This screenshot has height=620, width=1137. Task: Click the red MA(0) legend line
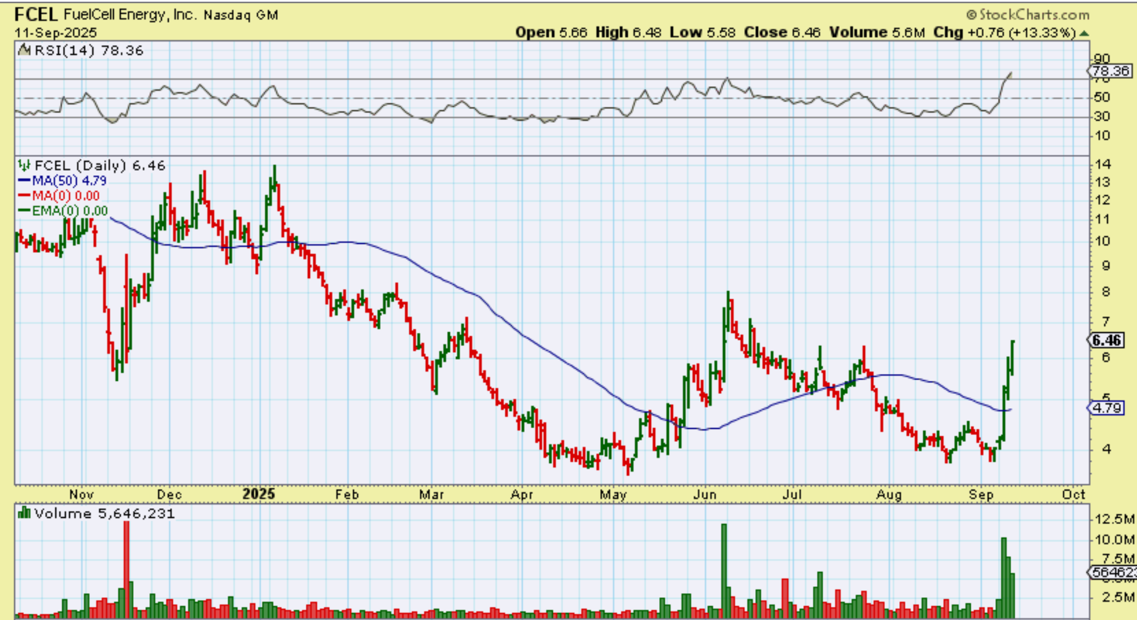24,196
